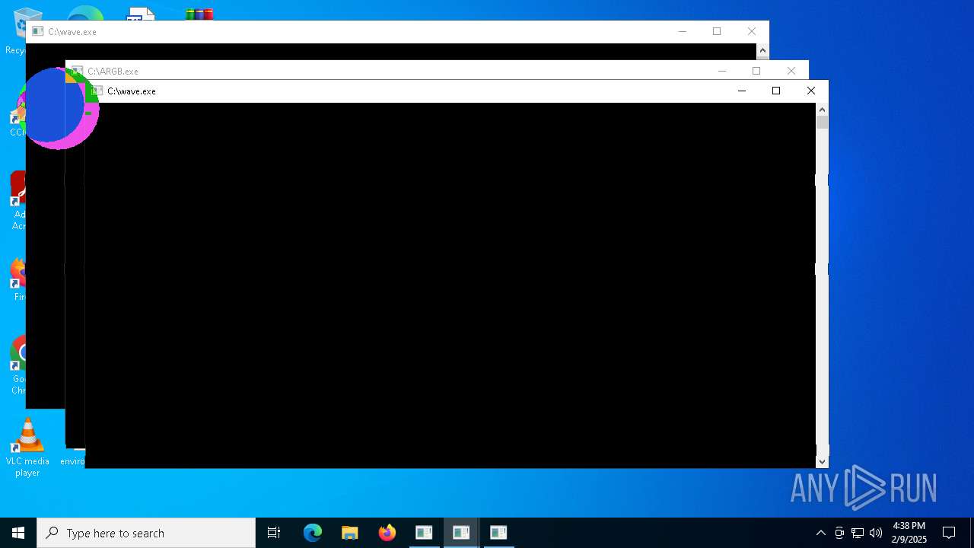Switch to the first console taskbar button
Image resolution: width=974 pixels, height=548 pixels.
point(424,533)
